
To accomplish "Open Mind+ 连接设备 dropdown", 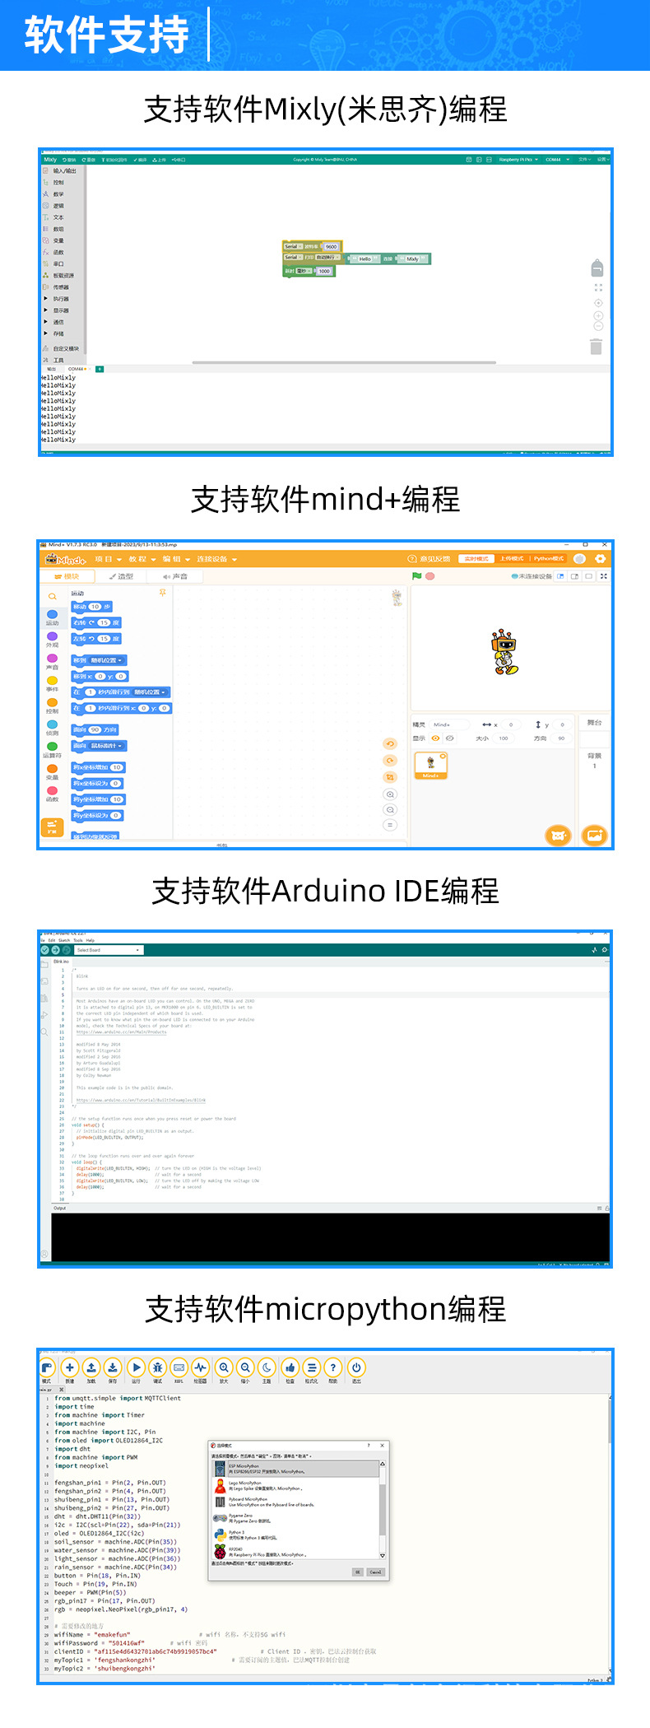I will click(x=216, y=559).
